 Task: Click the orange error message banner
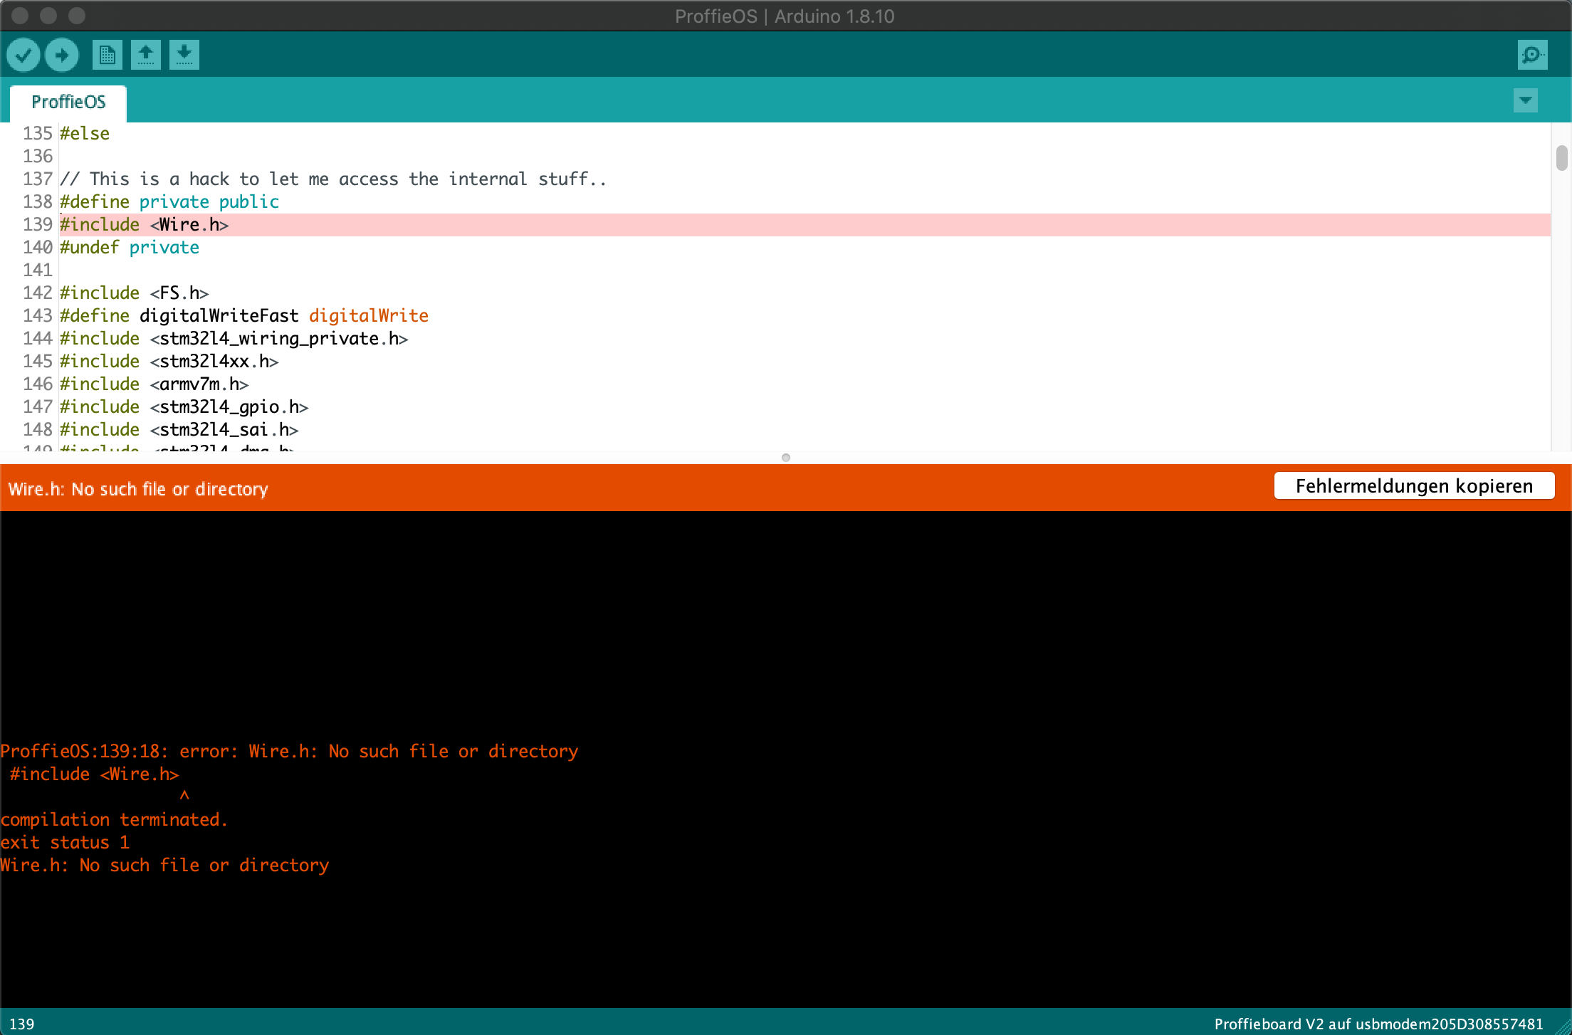click(x=138, y=489)
